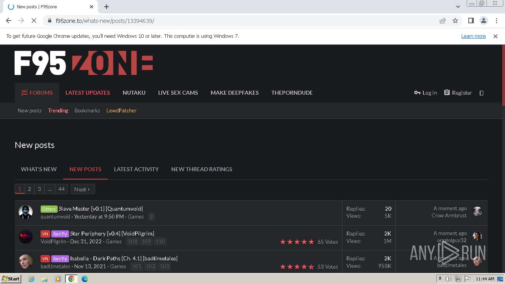Viewport: 505px width, 284px height.
Task: Open the Windows Start menu
Action: 11,278
